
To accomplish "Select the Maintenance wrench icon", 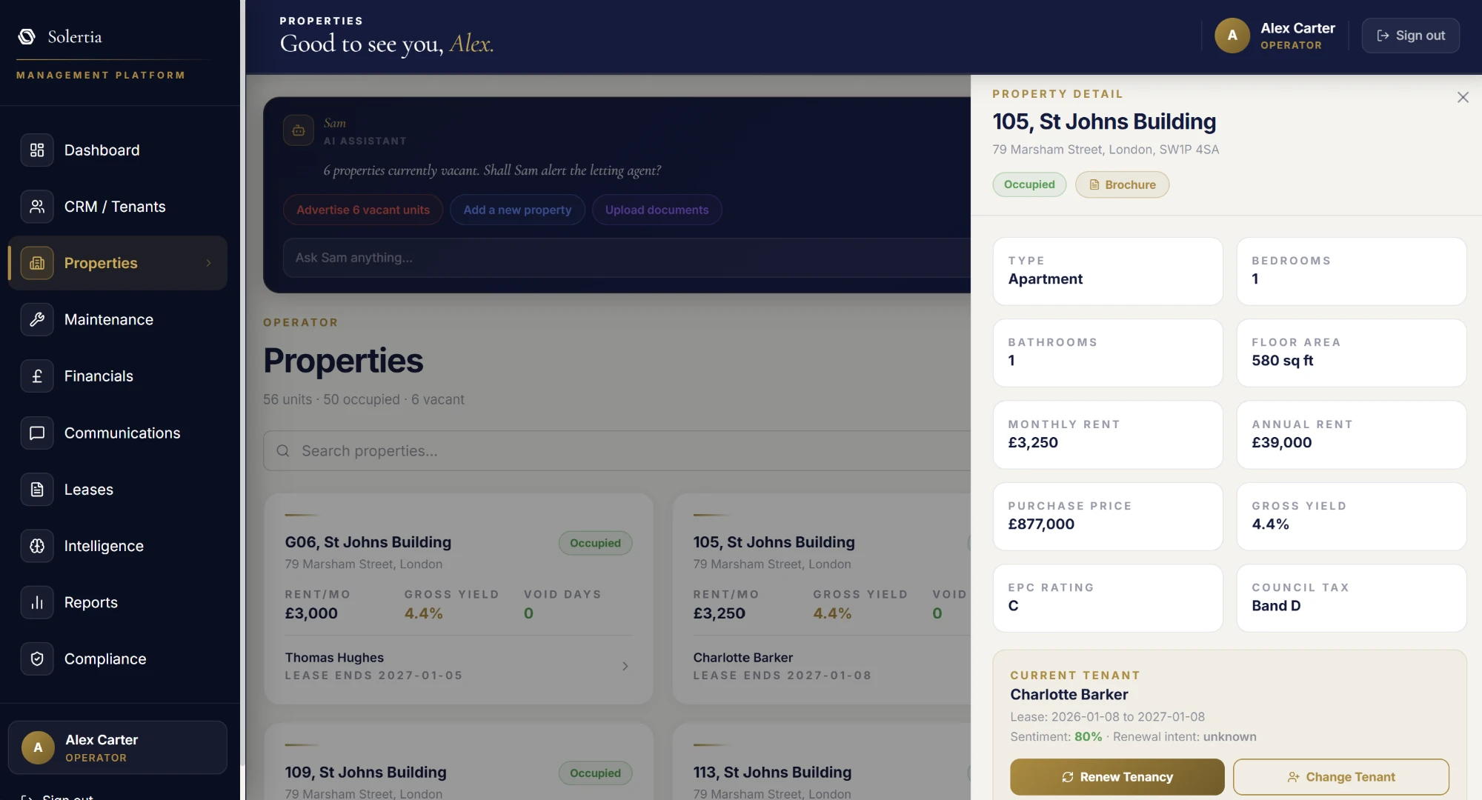I will pos(37,319).
